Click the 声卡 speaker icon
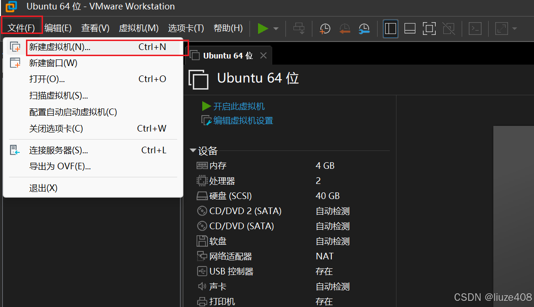Image resolution: width=534 pixels, height=307 pixels. click(x=202, y=286)
